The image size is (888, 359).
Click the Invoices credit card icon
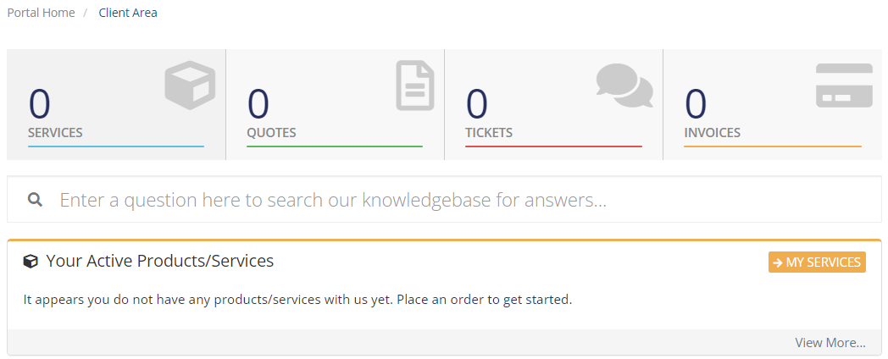point(844,86)
